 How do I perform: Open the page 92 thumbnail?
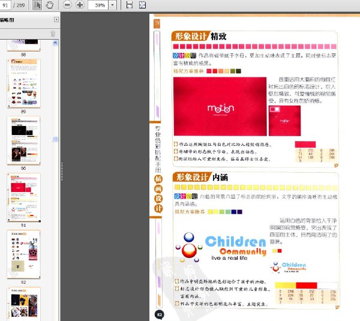[23, 254]
